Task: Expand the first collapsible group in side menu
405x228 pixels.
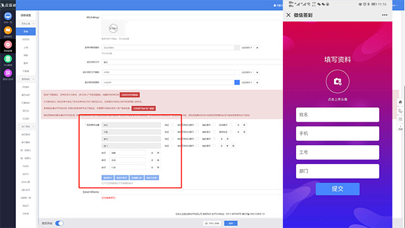Action: tap(26, 23)
